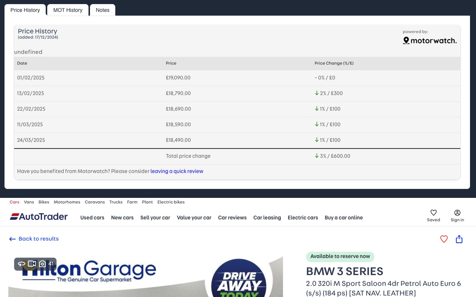
Task: Open the share icon next to the heart
Action: pyautogui.click(x=459, y=239)
